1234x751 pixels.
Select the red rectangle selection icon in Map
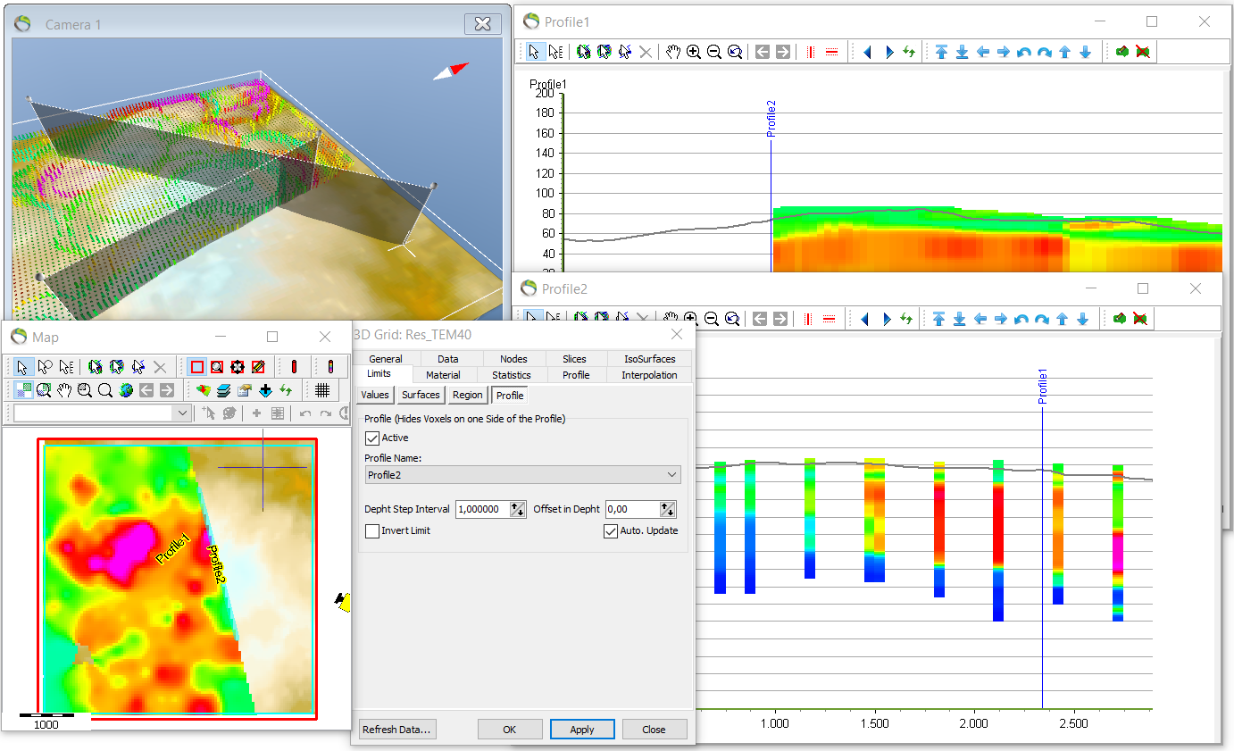tap(196, 366)
